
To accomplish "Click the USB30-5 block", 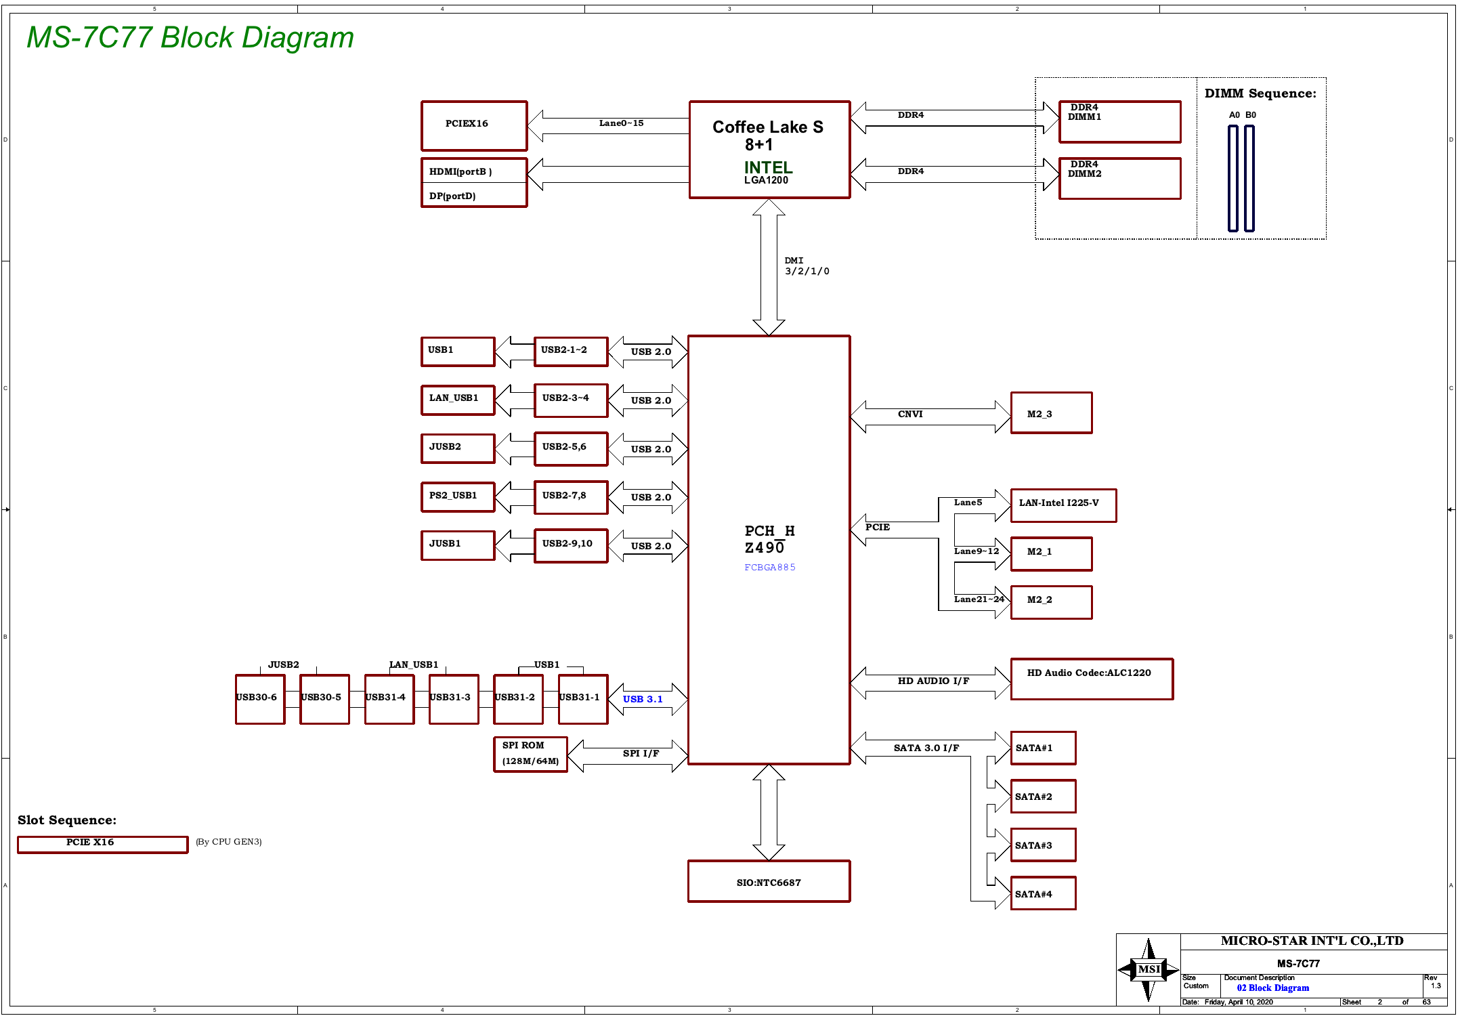I will (324, 699).
